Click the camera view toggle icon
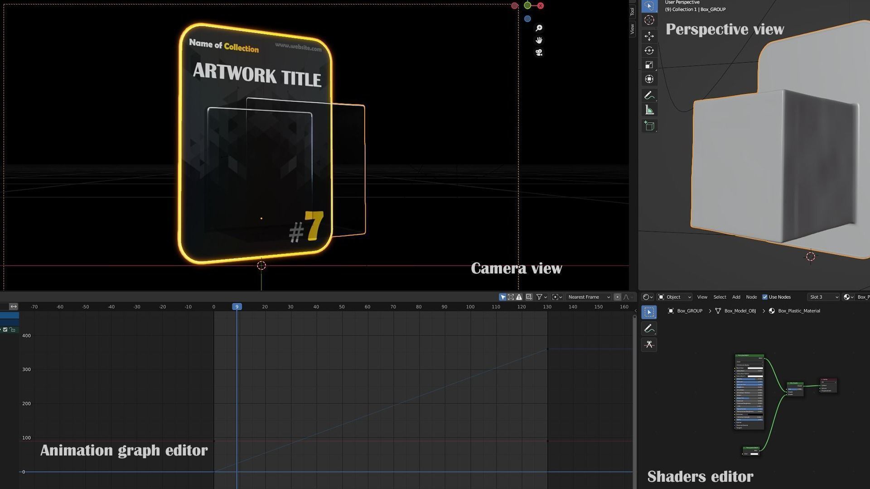This screenshot has width=870, height=489. [x=539, y=53]
